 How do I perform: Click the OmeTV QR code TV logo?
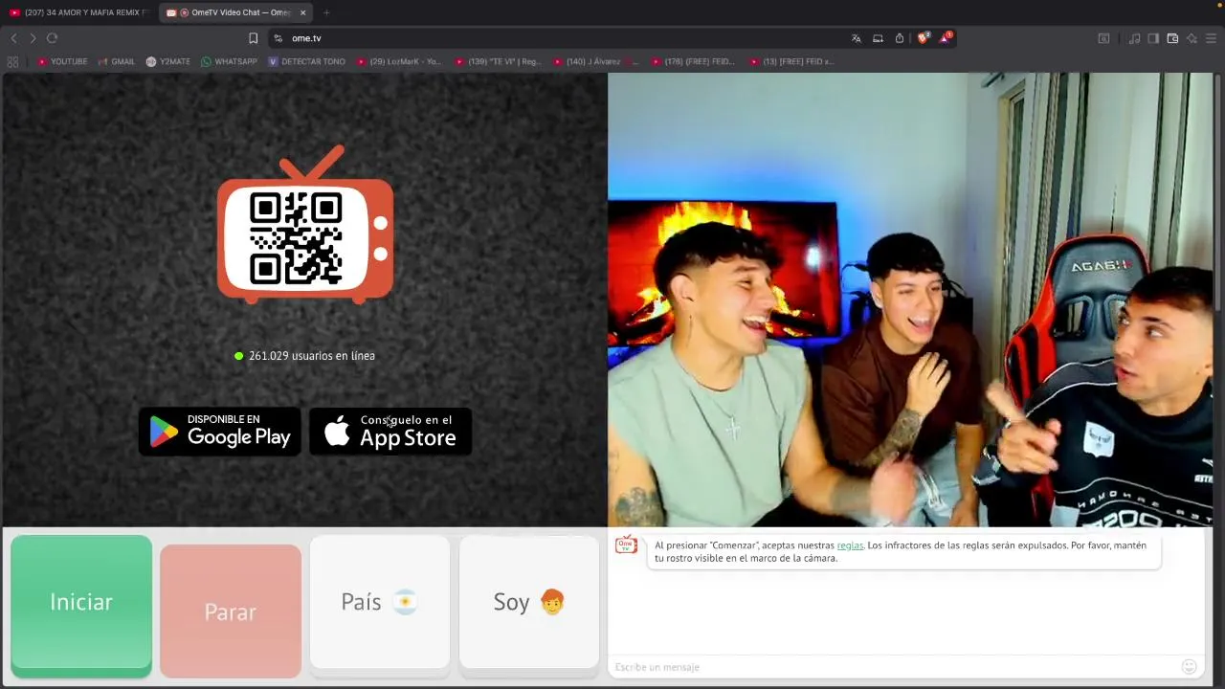[305, 224]
